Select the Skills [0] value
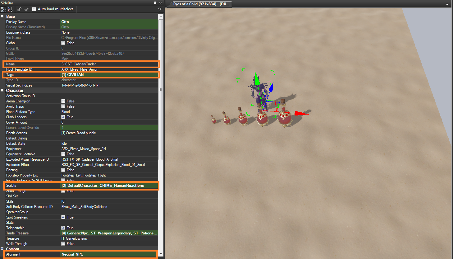453x259 pixels. click(x=109, y=201)
